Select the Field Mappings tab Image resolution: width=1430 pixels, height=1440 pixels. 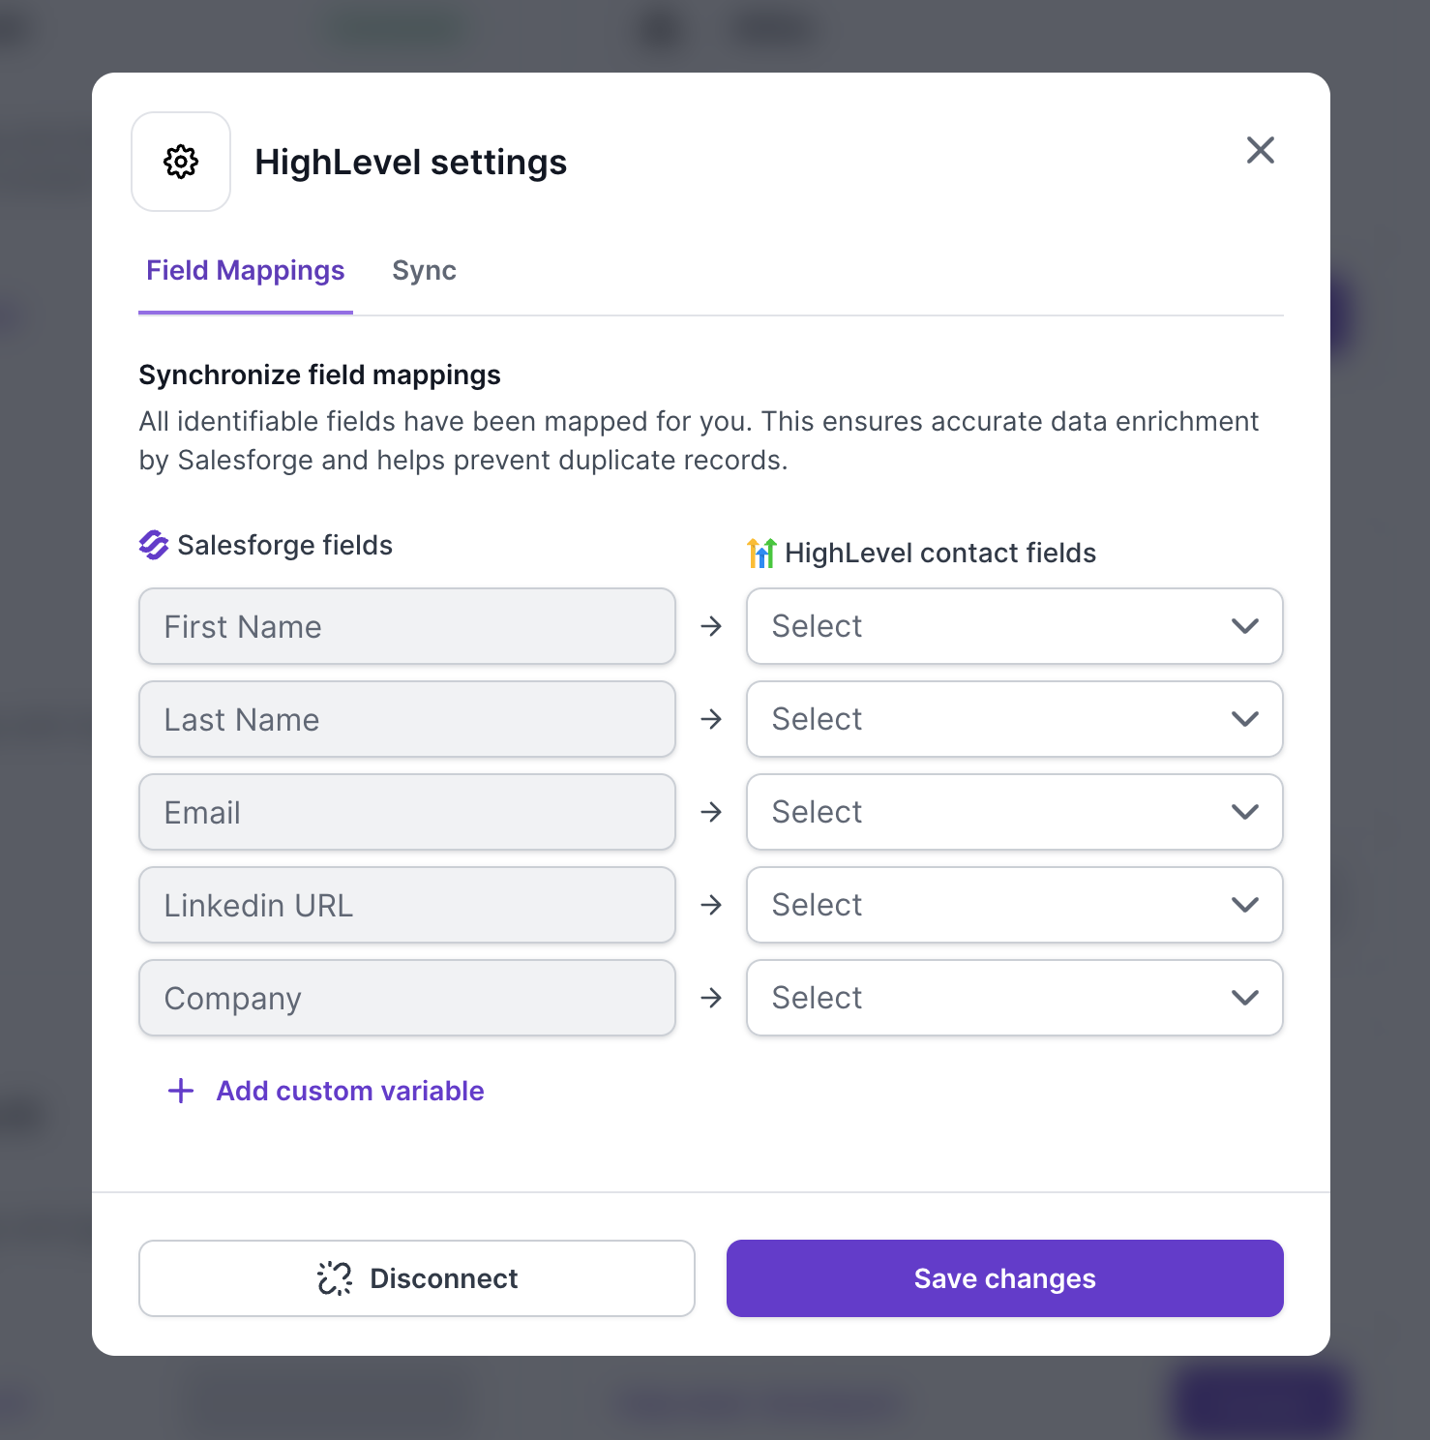[246, 271]
